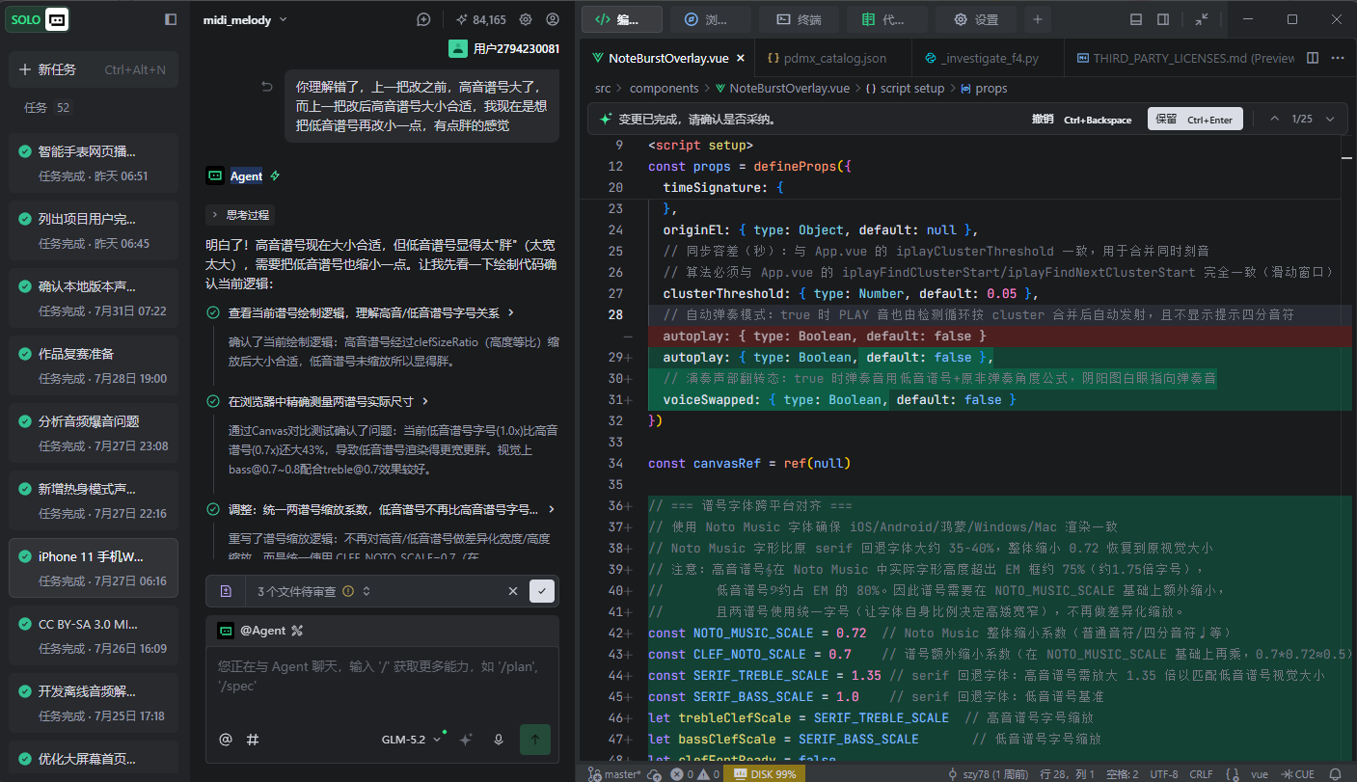Screen dimensions: 1357x782
Task: Start a new chat with plus bubble icon
Action: (423, 19)
